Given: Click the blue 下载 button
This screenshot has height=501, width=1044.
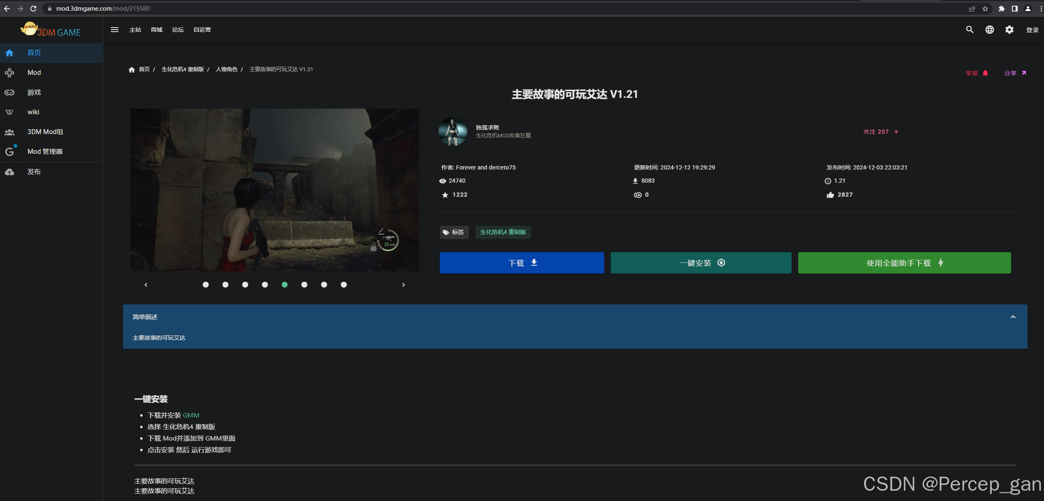Looking at the screenshot, I should tap(522, 263).
